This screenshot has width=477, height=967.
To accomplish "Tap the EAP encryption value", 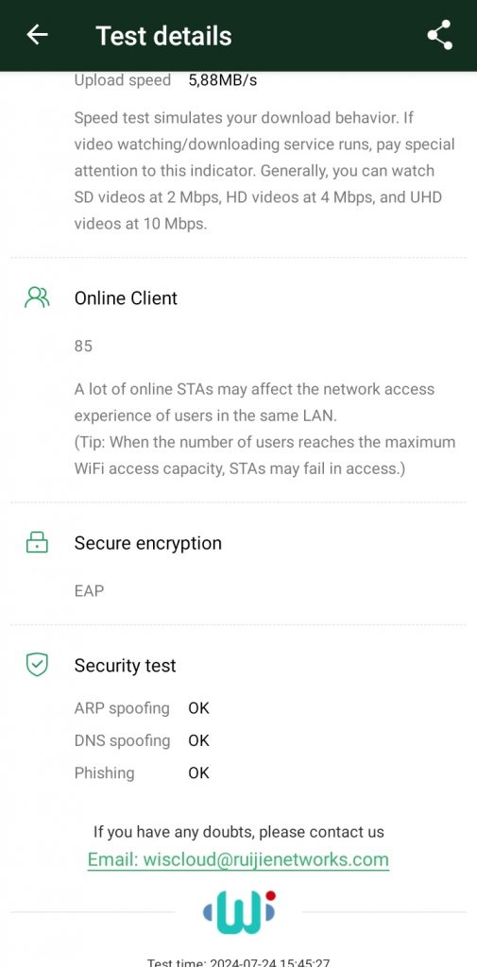I will click(x=90, y=591).
